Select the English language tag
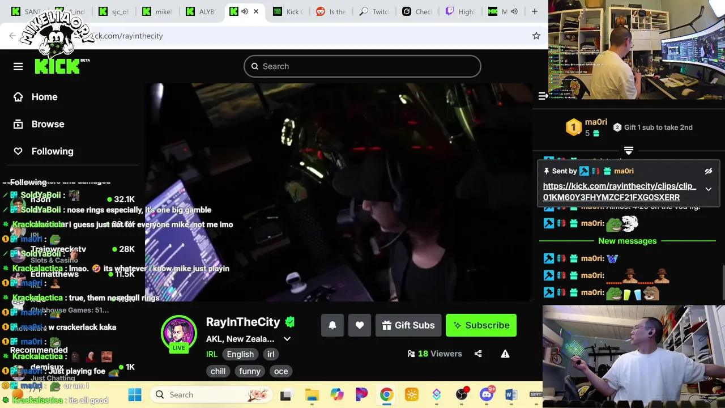The width and height of the screenshot is (725, 408). pyautogui.click(x=240, y=354)
